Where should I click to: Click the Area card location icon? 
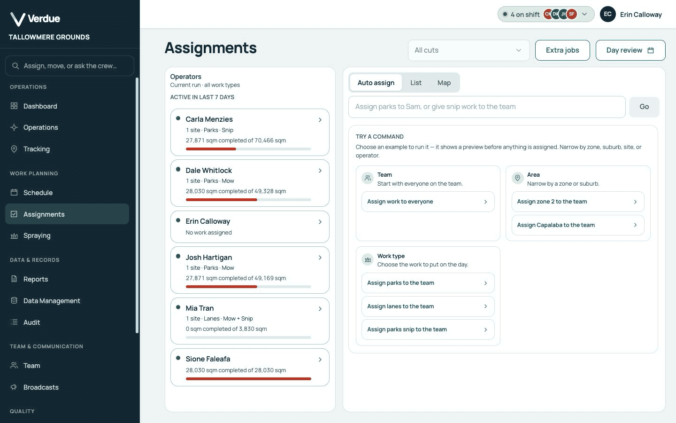517,178
